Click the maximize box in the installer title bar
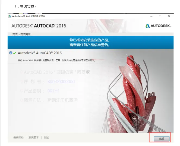The height and width of the screenshot is (146, 180). 160,16
